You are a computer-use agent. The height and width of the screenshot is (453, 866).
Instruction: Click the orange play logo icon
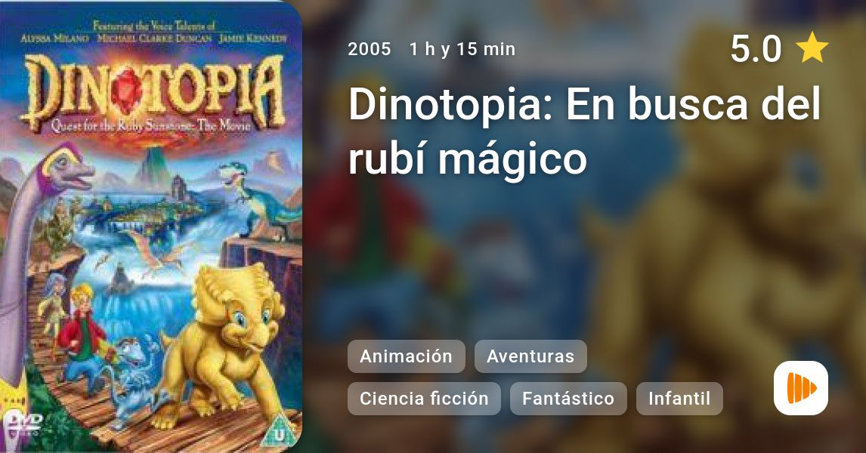801,388
